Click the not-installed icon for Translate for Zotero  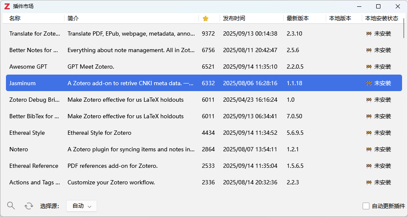[x=369, y=33]
